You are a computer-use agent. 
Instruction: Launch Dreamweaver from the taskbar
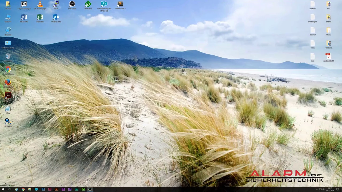pos(83,189)
